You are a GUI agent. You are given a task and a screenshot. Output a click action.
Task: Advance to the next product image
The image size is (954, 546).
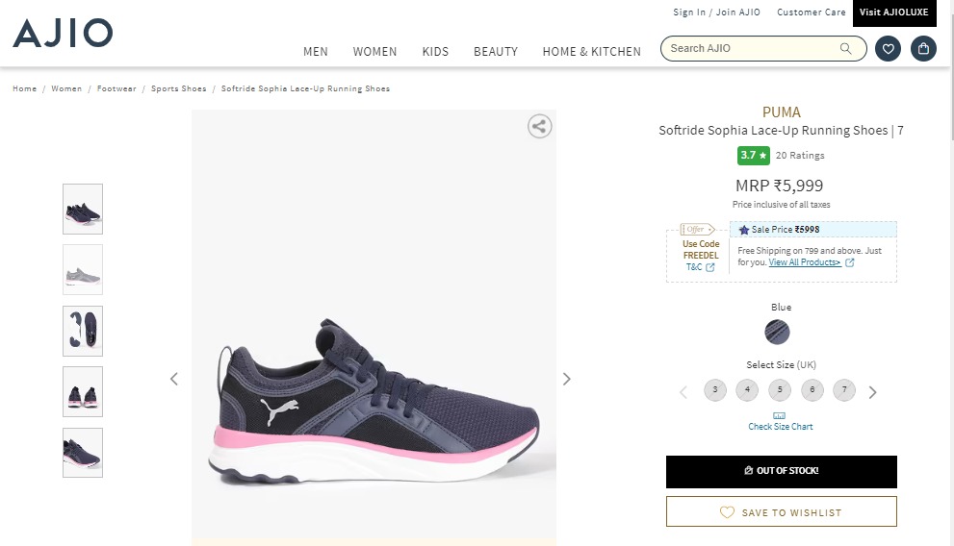pos(566,379)
